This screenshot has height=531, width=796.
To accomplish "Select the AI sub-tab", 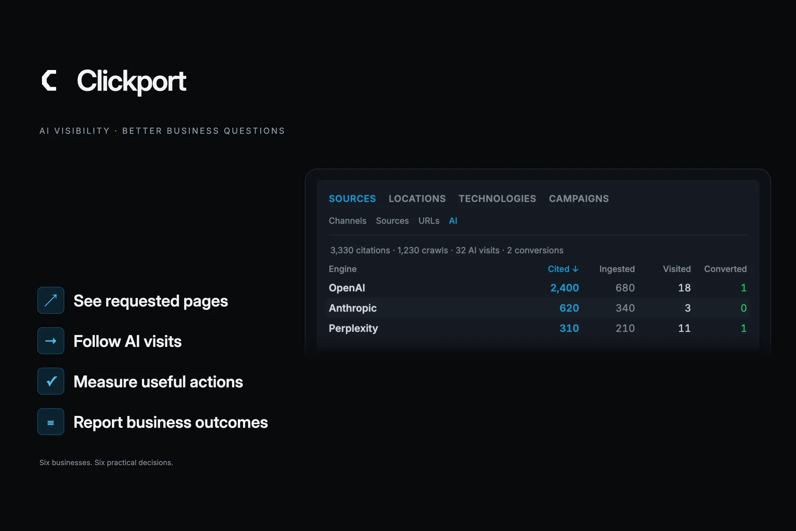I will pos(453,221).
